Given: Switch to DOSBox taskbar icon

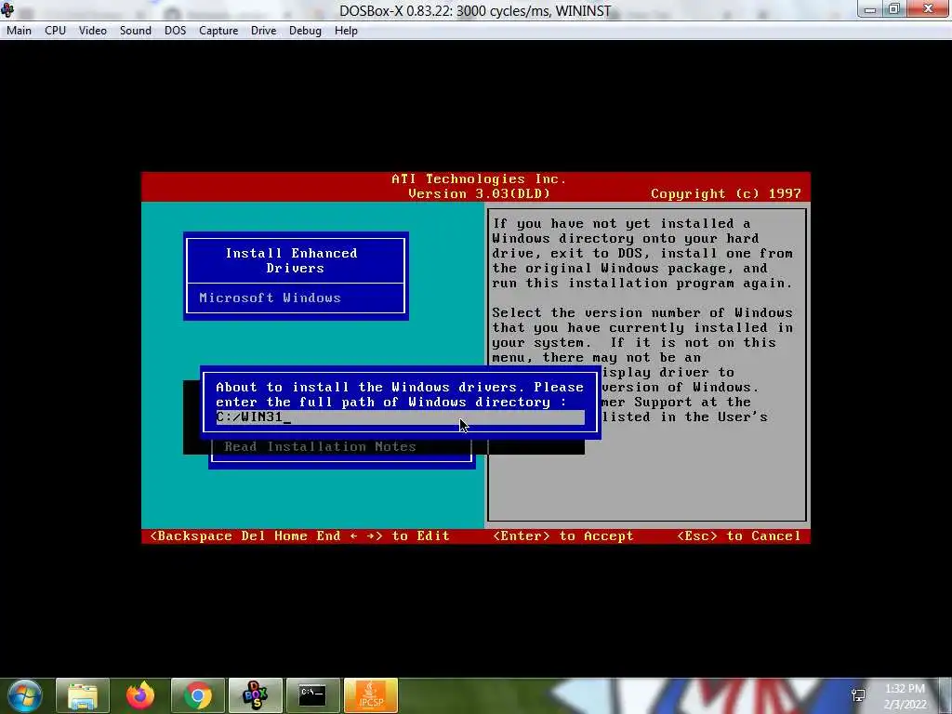Looking at the screenshot, I should 256,695.
